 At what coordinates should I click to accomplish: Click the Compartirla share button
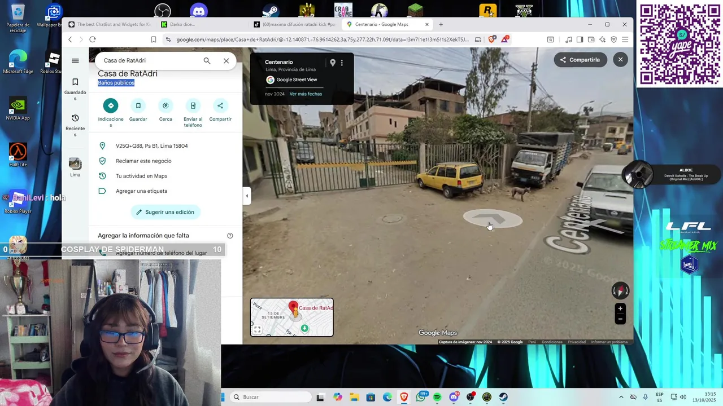pos(580,60)
